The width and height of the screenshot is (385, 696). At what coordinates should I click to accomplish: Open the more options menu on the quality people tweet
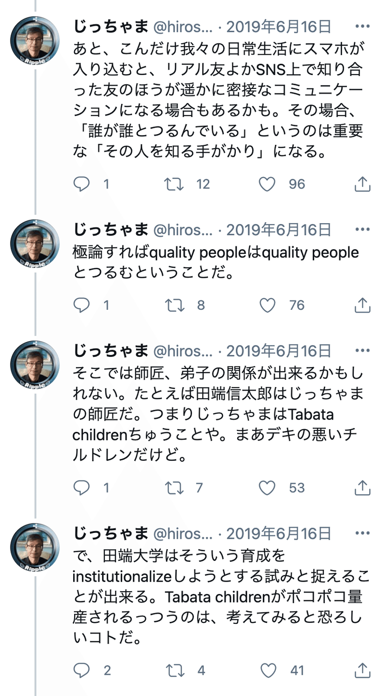point(361,229)
